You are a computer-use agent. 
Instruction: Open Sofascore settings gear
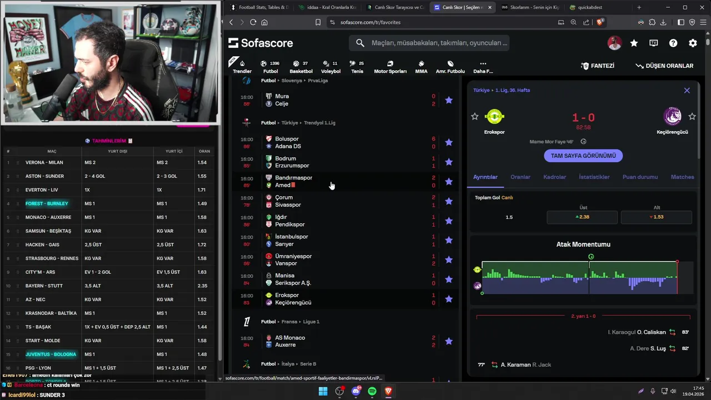pyautogui.click(x=693, y=43)
